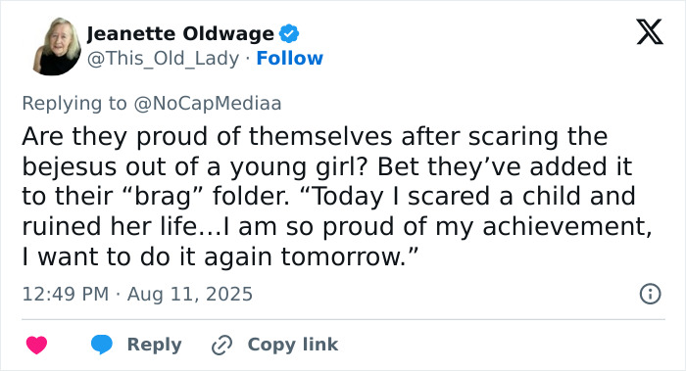Screen dimensions: 686x371
Task: Click the Reply text label
Action: [155, 345]
